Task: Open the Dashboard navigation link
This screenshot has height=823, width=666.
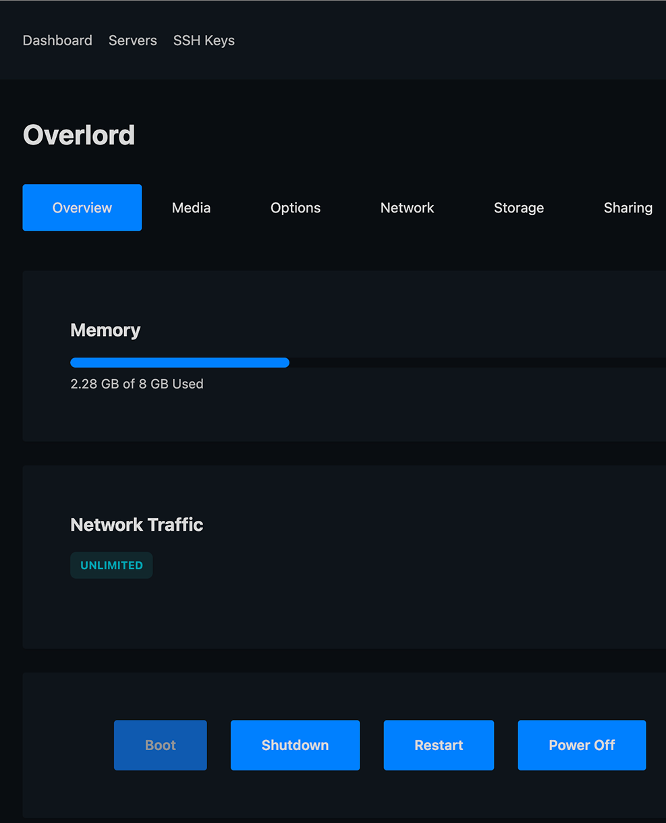Action: pos(57,40)
